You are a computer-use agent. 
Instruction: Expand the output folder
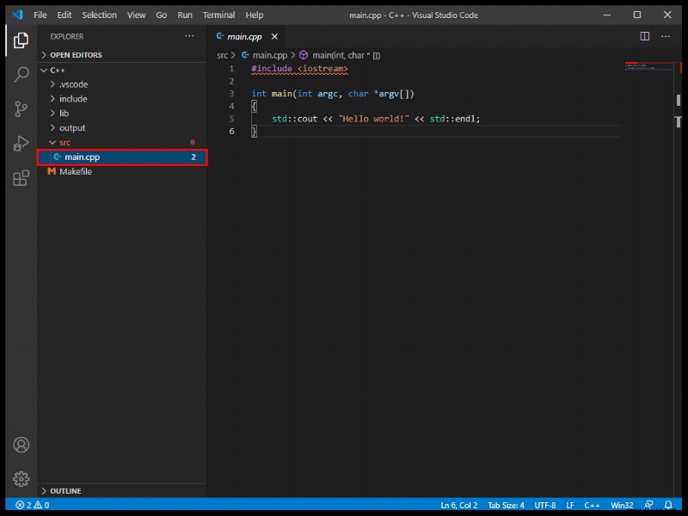click(122, 127)
